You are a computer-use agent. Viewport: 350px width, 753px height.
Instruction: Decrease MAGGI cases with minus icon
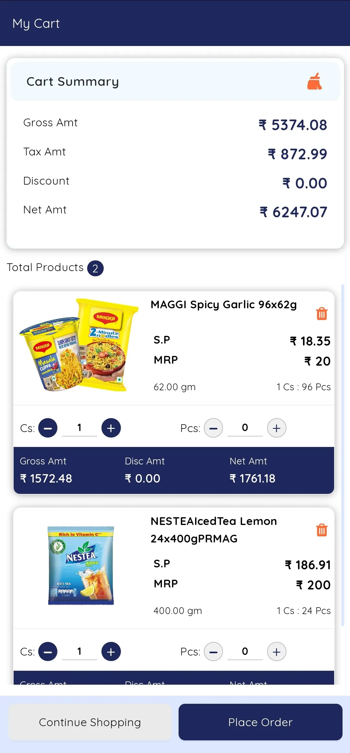pos(48,428)
